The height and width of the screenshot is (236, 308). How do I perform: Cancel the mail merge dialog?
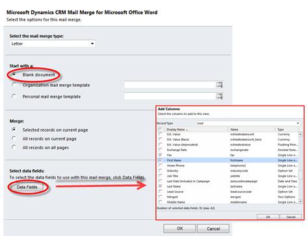(x=213, y=228)
